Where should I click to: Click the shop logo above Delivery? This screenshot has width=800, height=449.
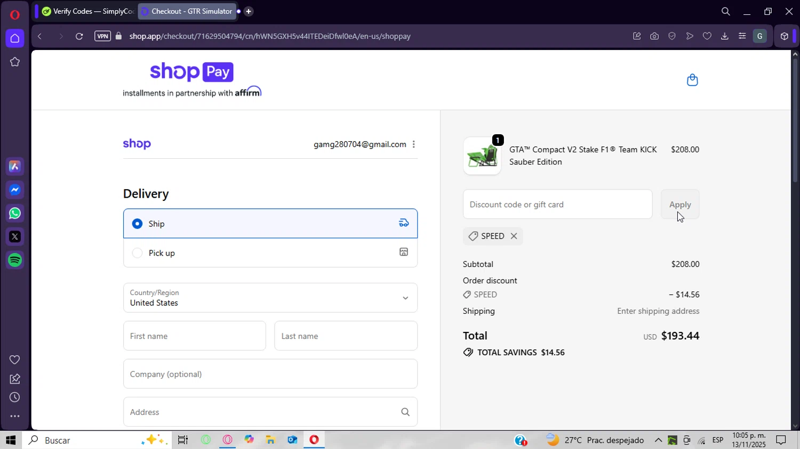pos(137,144)
